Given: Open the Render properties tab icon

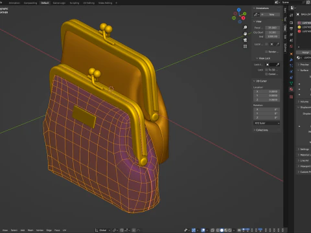Looking at the screenshot, I should pyautogui.click(x=291, y=23).
